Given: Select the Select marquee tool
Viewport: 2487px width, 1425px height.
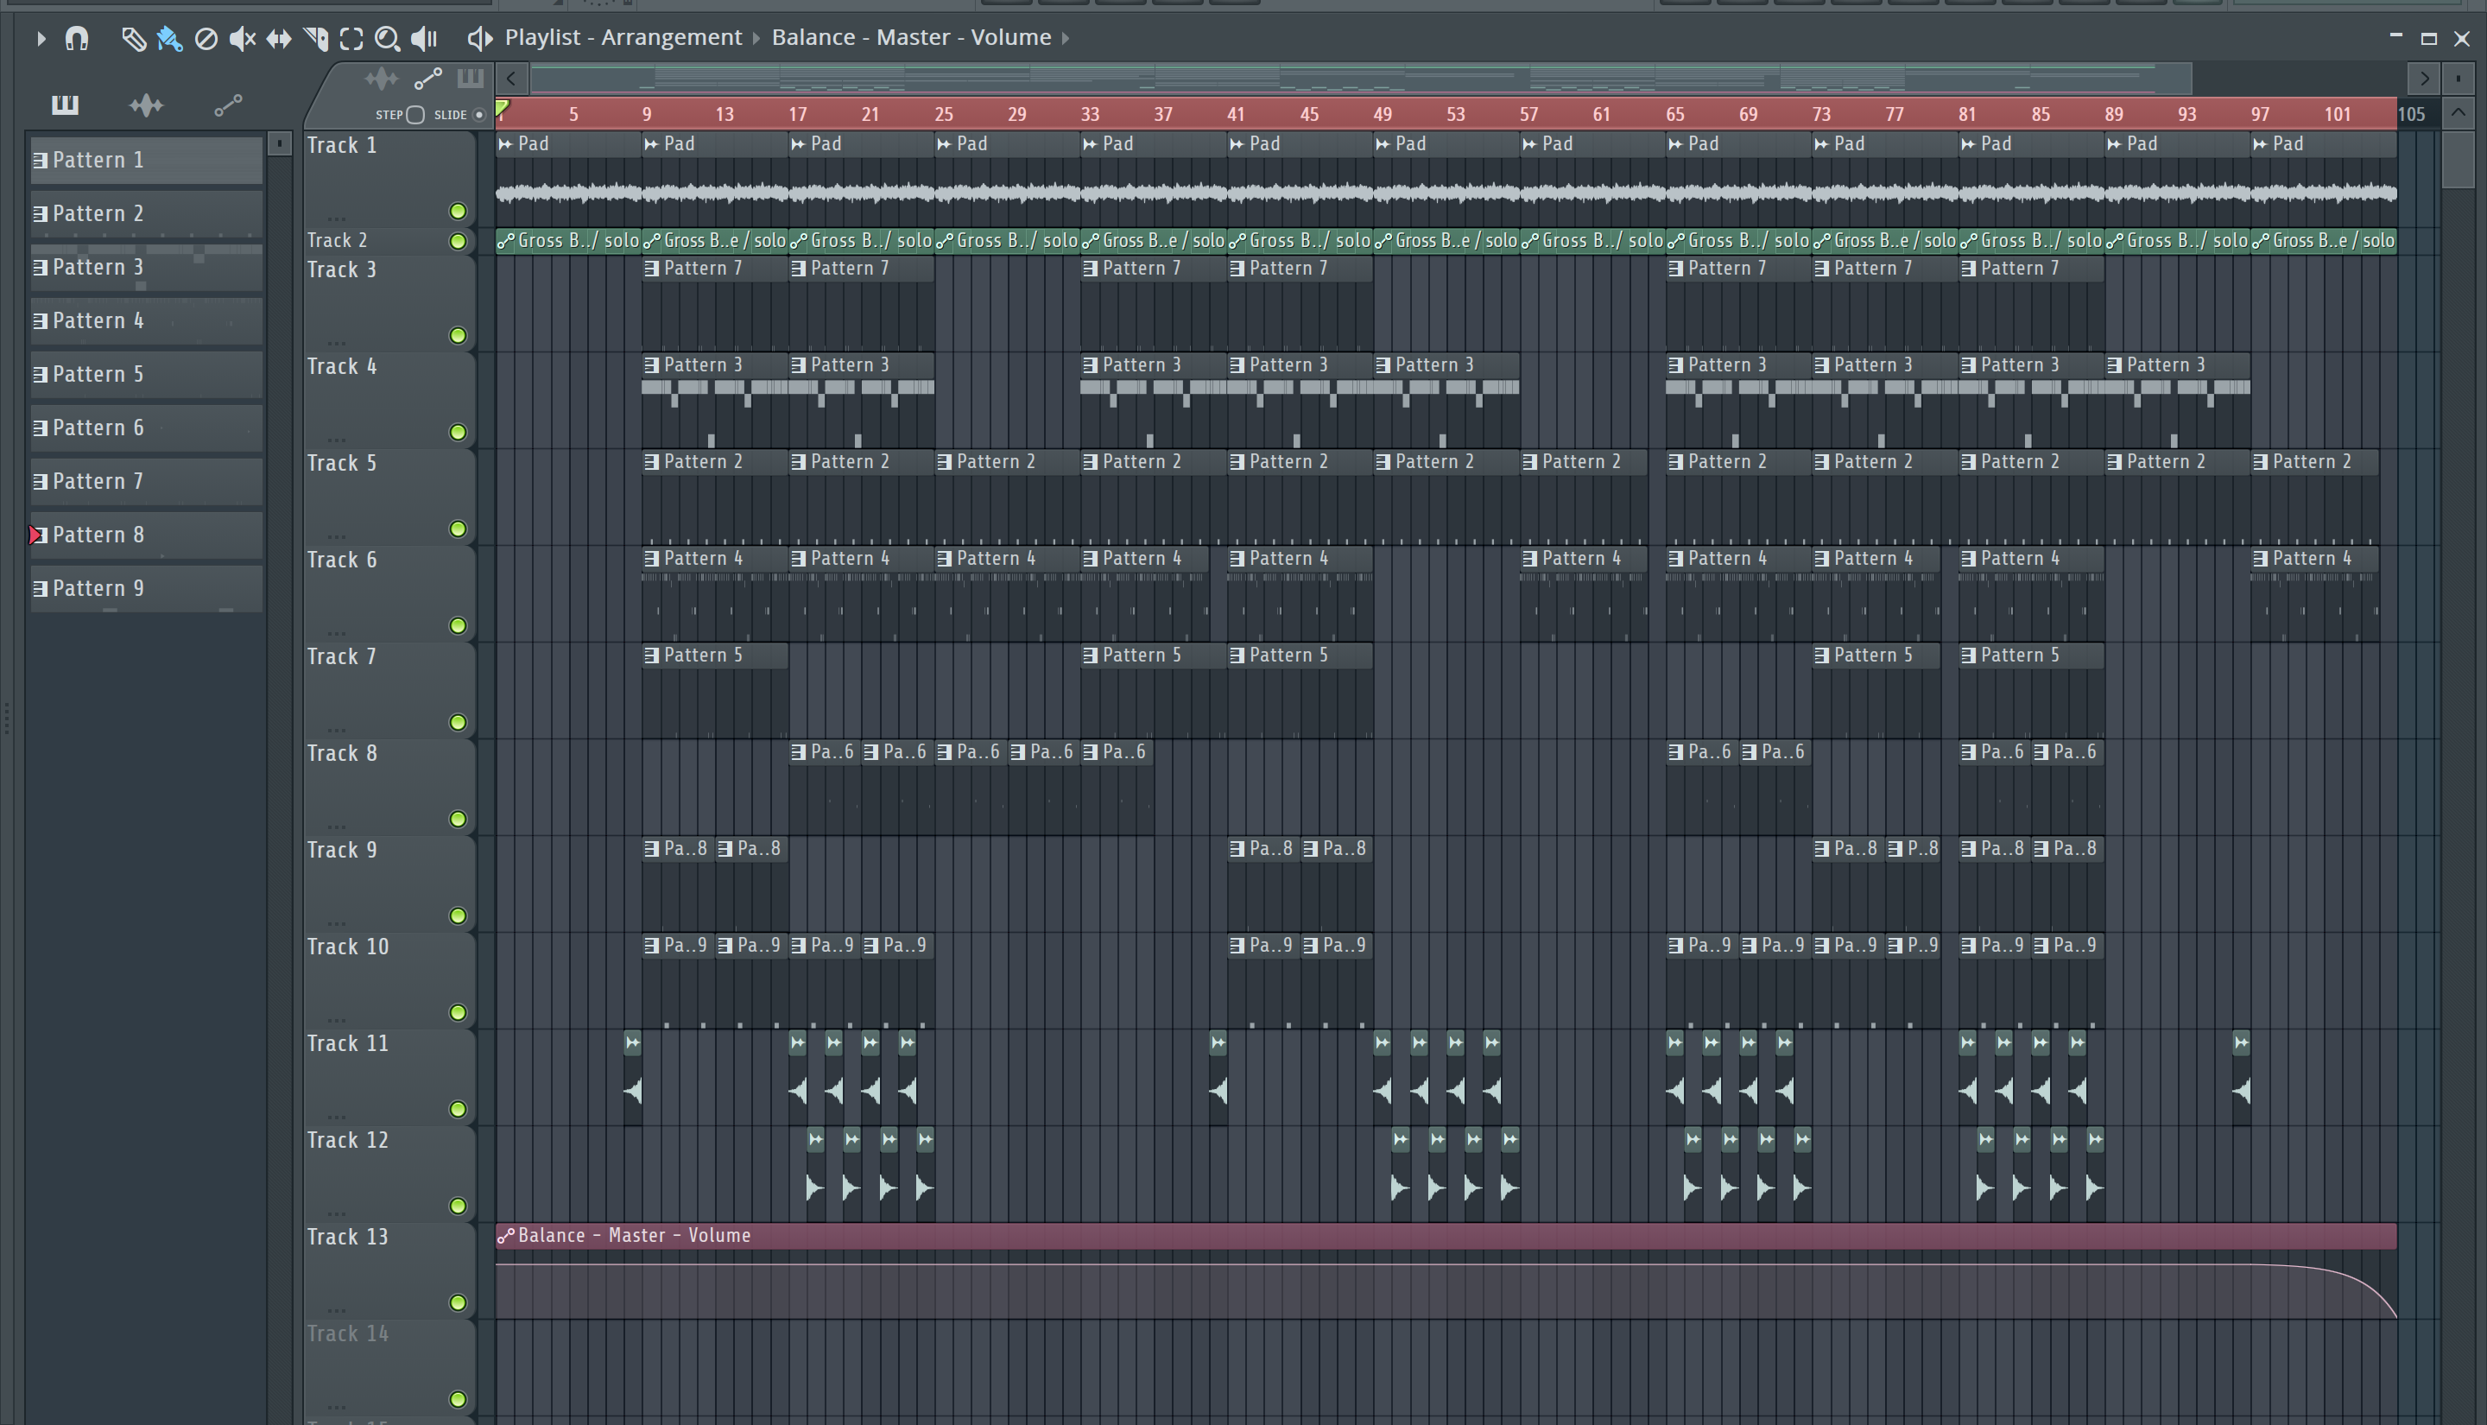Looking at the screenshot, I should coord(351,38).
